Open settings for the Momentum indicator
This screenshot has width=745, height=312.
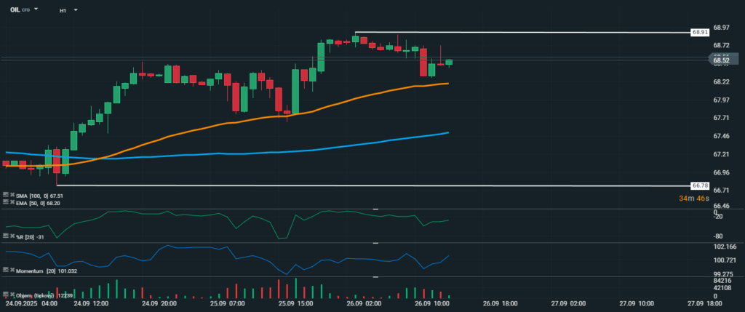coord(5,270)
